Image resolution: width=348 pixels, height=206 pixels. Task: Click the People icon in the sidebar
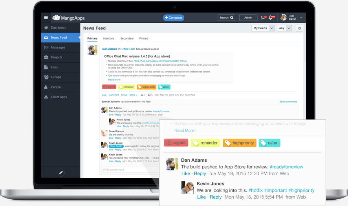coord(46,87)
